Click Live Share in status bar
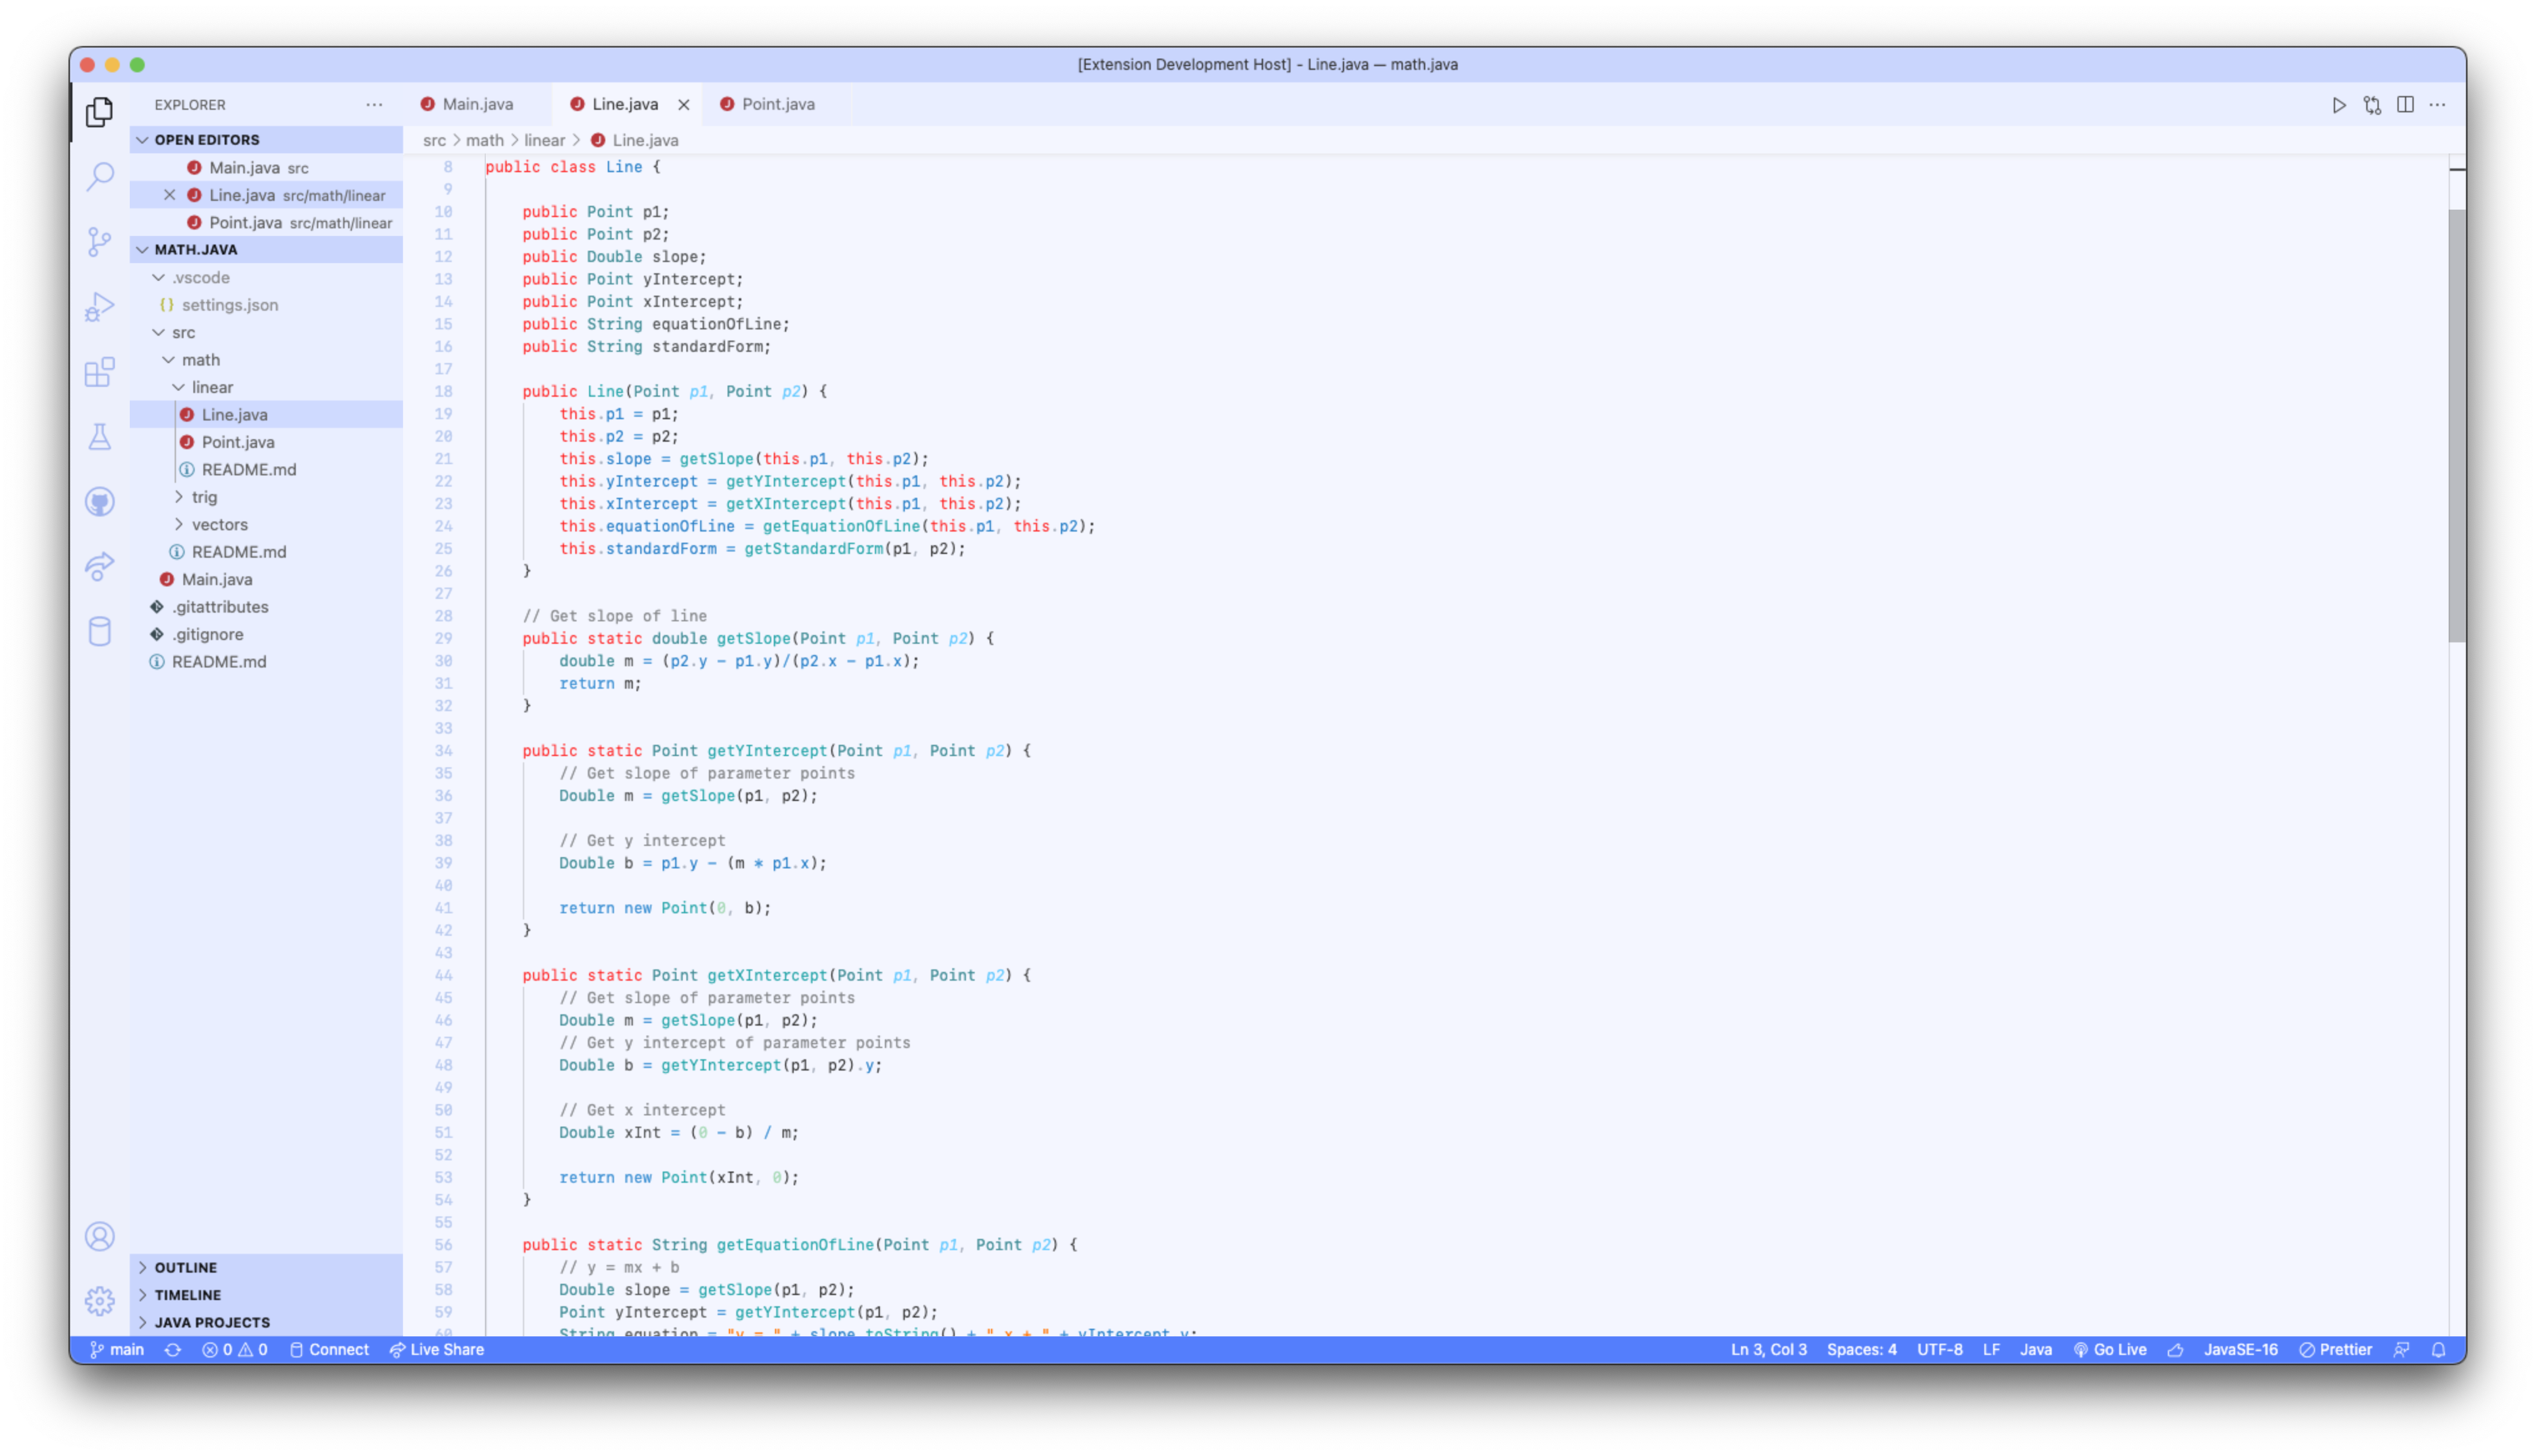The height and width of the screenshot is (1456, 2536). [437, 1350]
